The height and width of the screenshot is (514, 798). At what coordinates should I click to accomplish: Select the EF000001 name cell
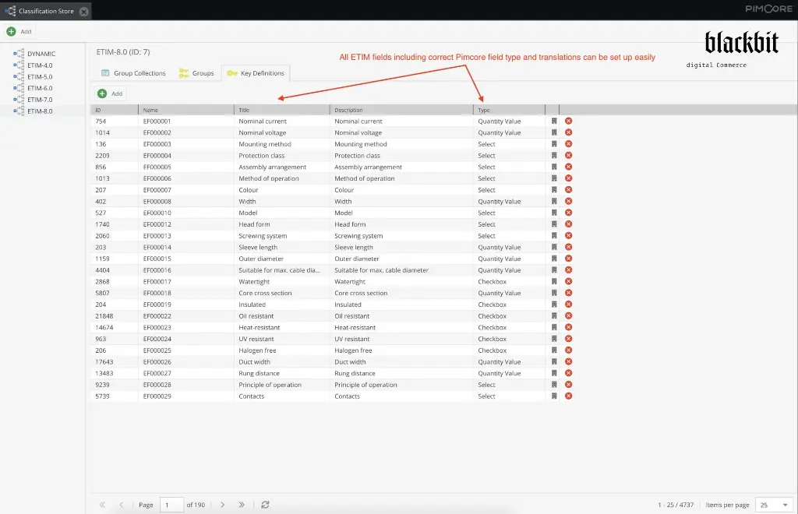coord(186,121)
